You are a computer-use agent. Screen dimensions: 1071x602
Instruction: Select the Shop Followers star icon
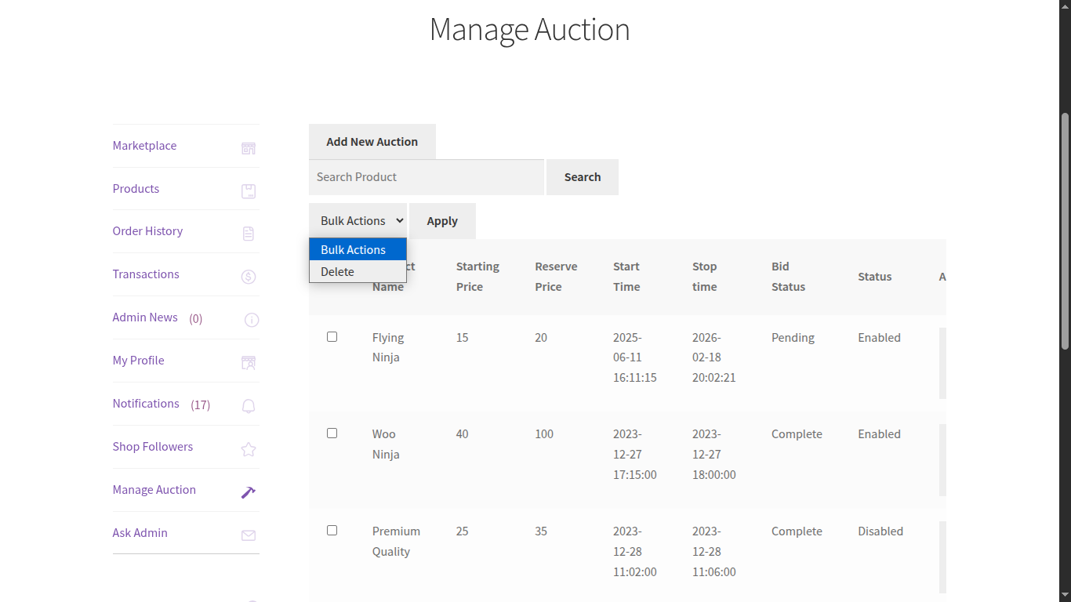tap(248, 449)
